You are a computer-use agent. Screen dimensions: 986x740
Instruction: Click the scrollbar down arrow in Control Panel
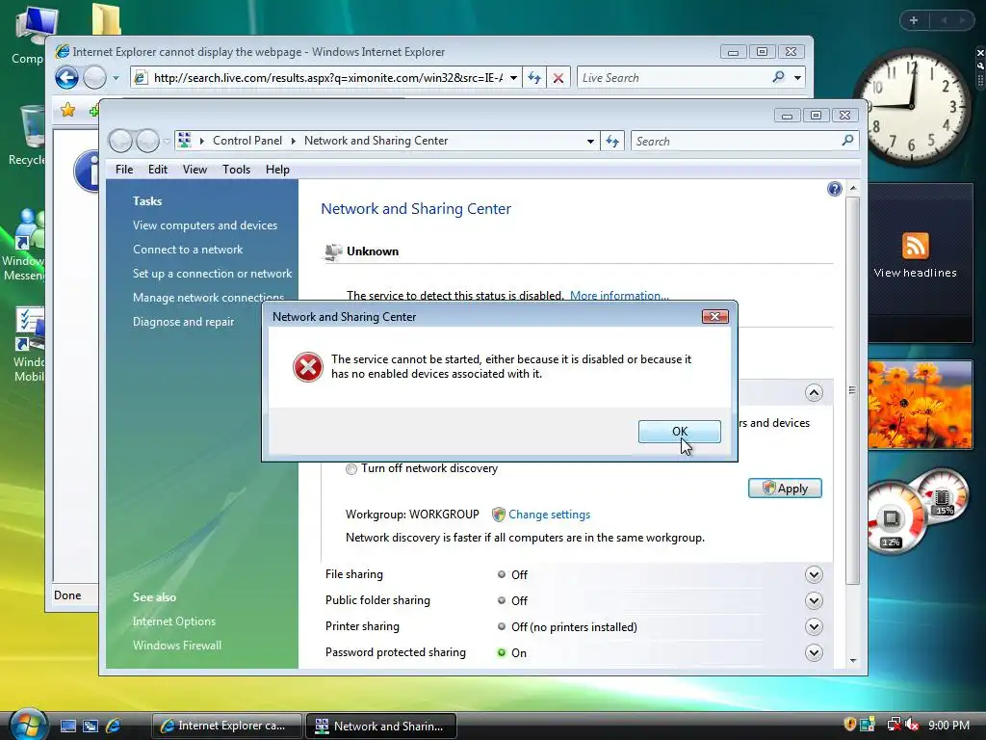[853, 660]
